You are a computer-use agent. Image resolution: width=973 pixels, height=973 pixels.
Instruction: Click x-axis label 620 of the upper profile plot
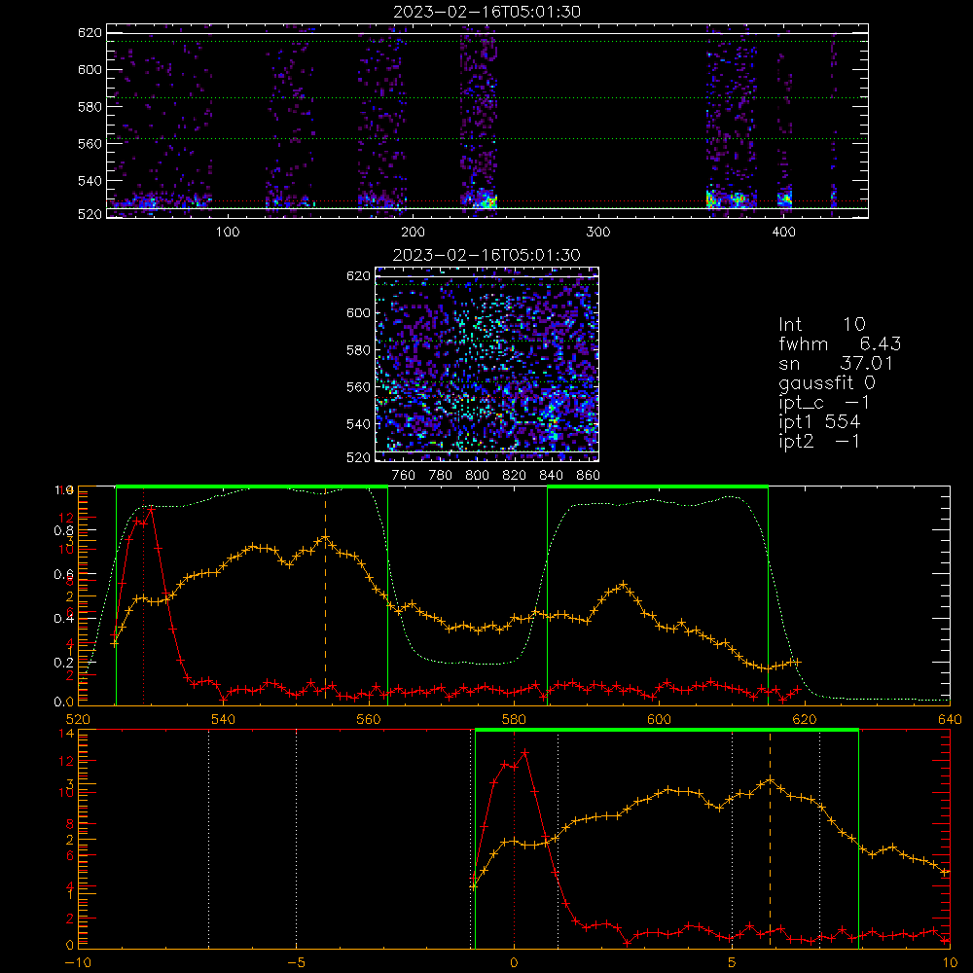pyautogui.click(x=805, y=720)
